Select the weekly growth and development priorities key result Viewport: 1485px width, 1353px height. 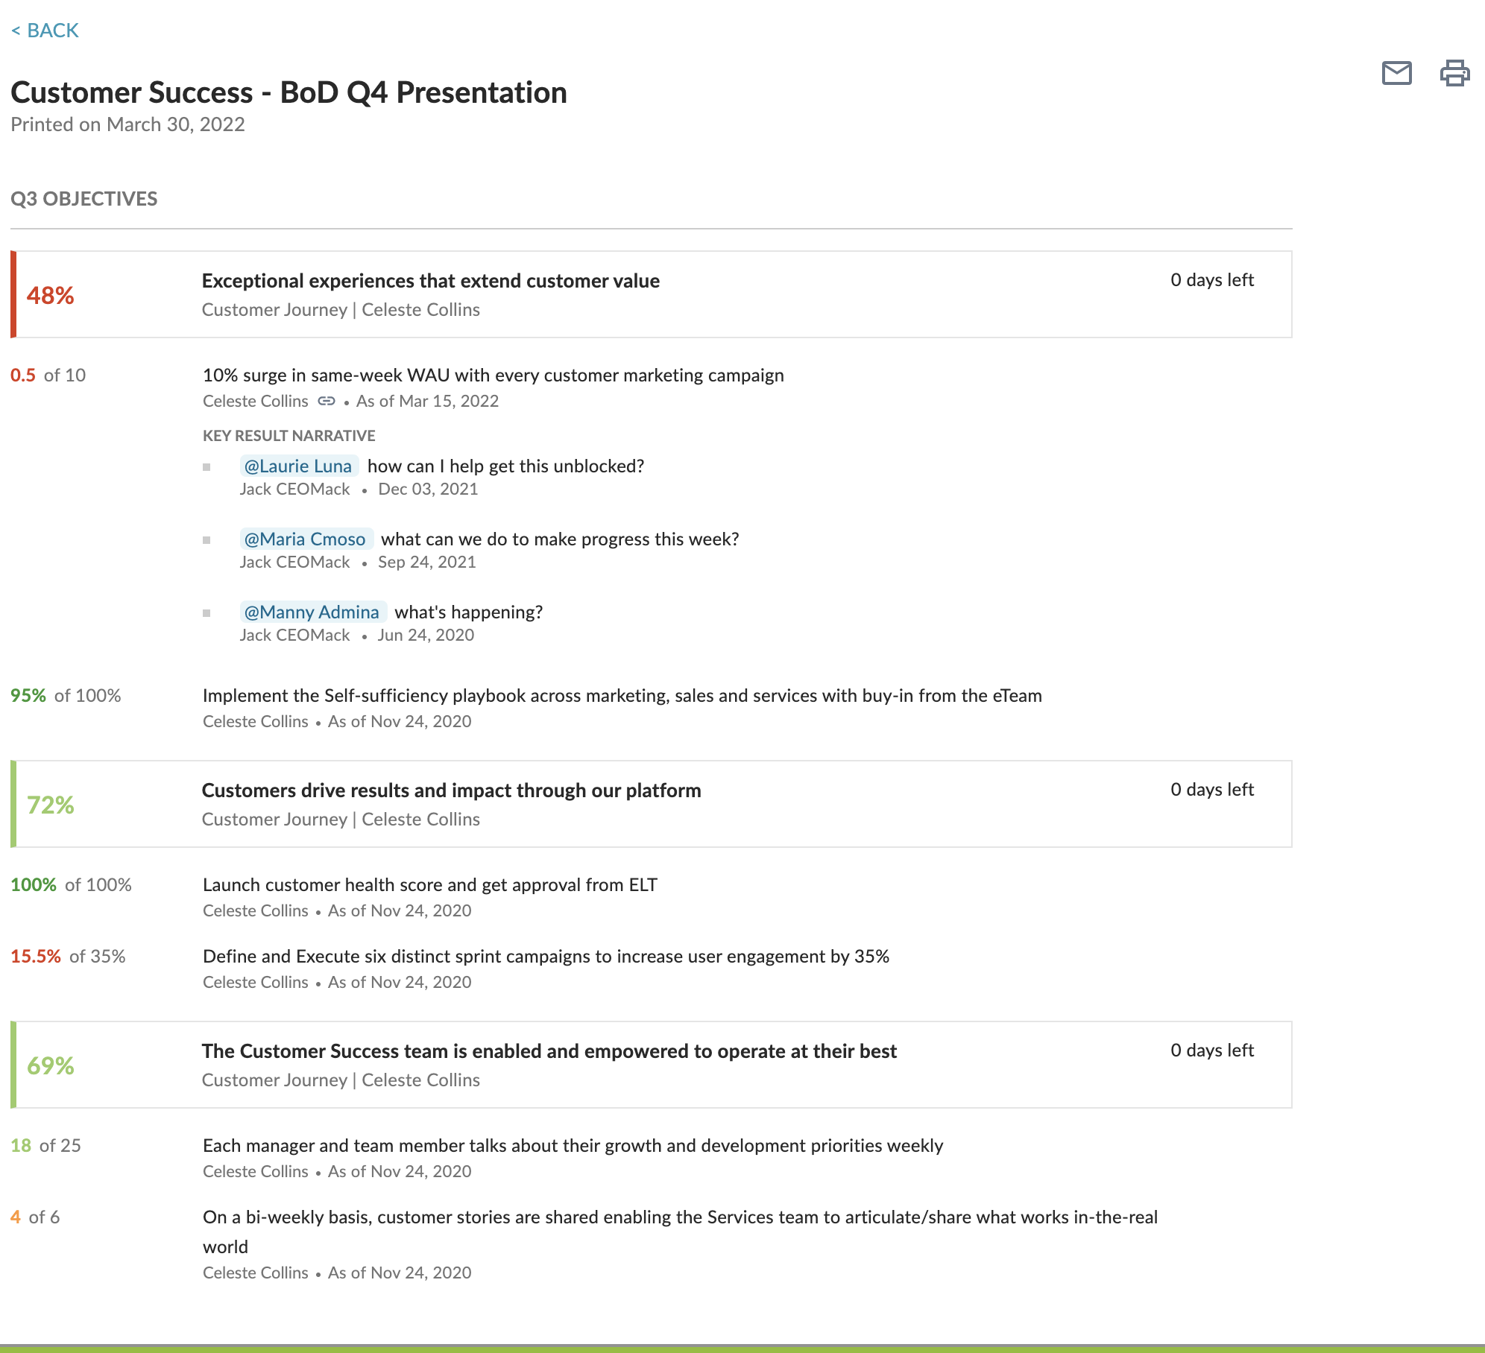pos(573,1145)
